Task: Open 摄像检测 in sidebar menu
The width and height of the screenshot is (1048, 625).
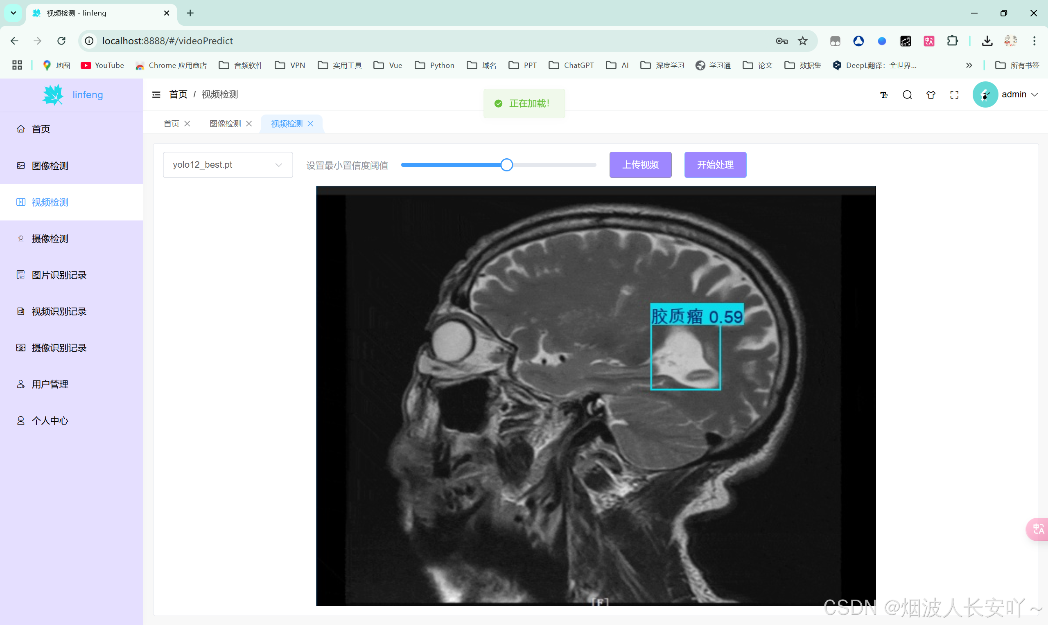Action: (50, 238)
